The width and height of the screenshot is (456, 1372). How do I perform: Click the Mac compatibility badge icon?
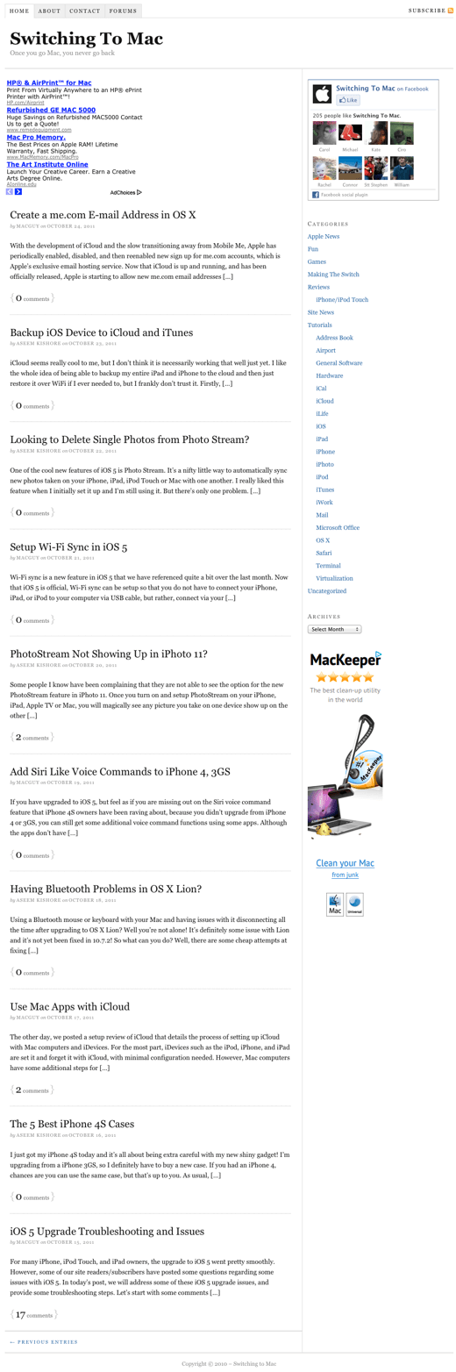pyautogui.click(x=335, y=904)
